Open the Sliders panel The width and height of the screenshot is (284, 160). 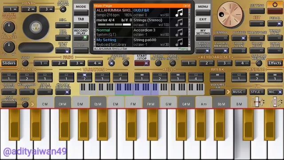coord(9,63)
